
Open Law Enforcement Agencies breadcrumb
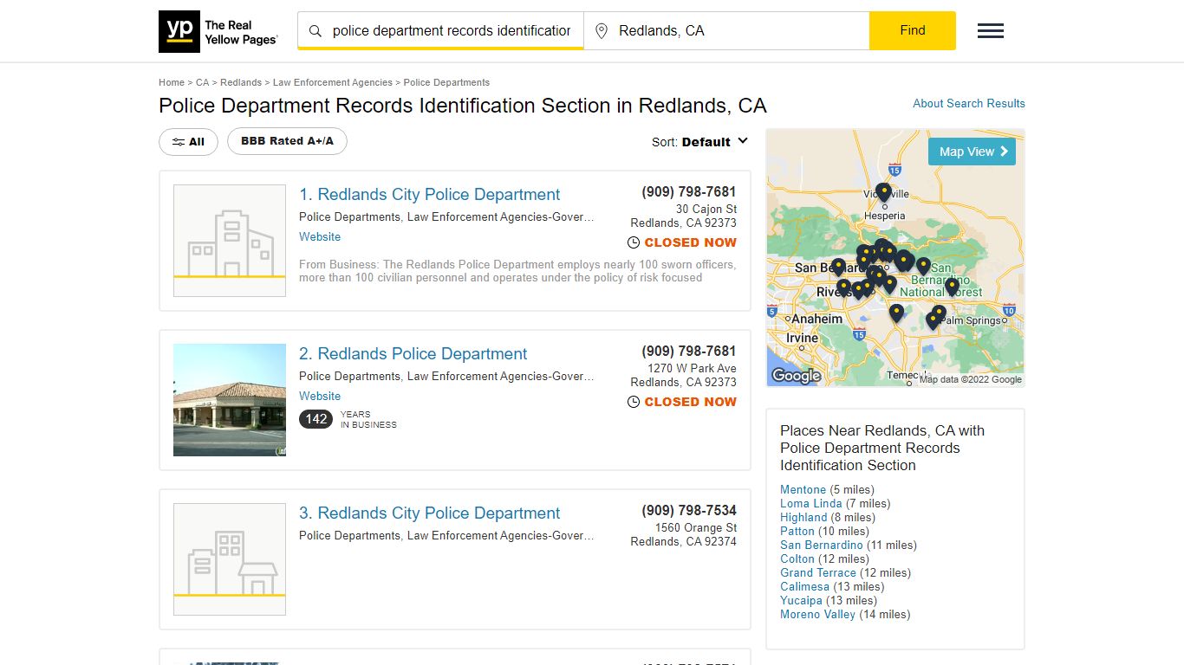[333, 82]
